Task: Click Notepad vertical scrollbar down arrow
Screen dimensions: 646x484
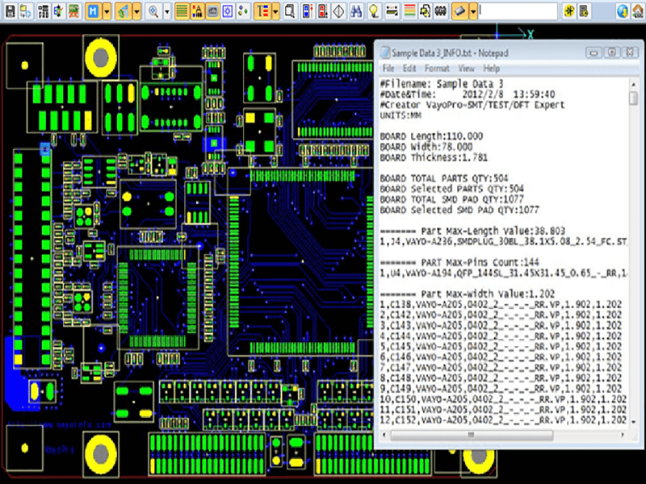Action: (x=633, y=420)
